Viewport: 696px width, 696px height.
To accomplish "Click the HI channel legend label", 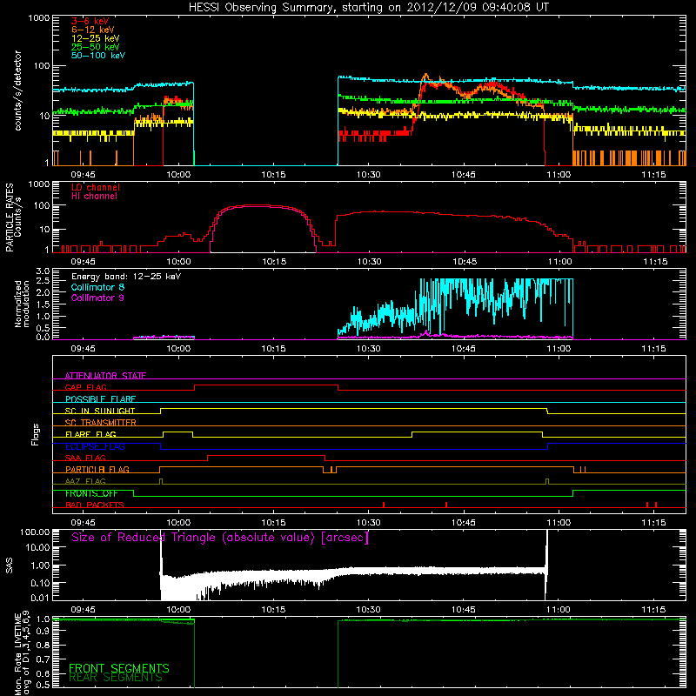I will click(x=94, y=197).
